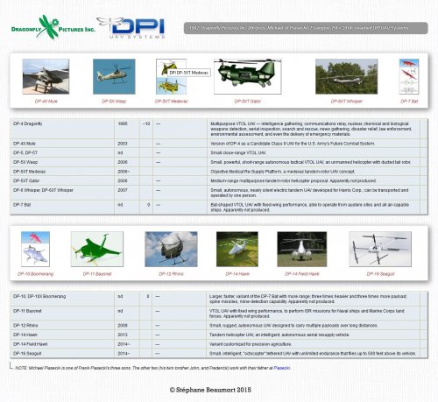Open the green DP-11 Bayonet thumbnail
The height and width of the screenshot is (402, 438).
(x=97, y=249)
